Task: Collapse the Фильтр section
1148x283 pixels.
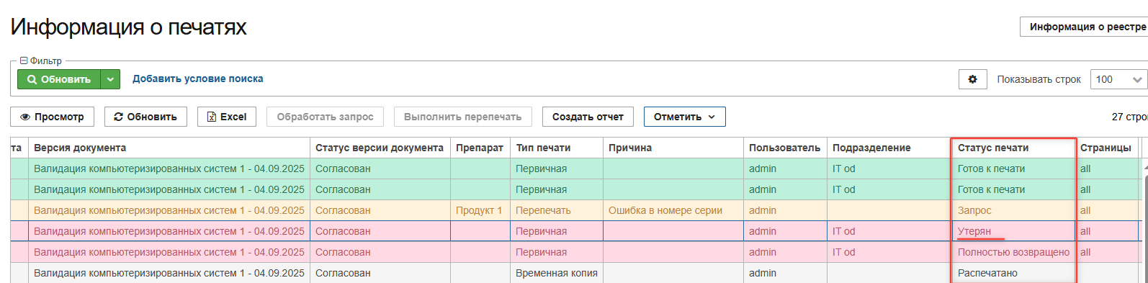Action: pos(24,61)
